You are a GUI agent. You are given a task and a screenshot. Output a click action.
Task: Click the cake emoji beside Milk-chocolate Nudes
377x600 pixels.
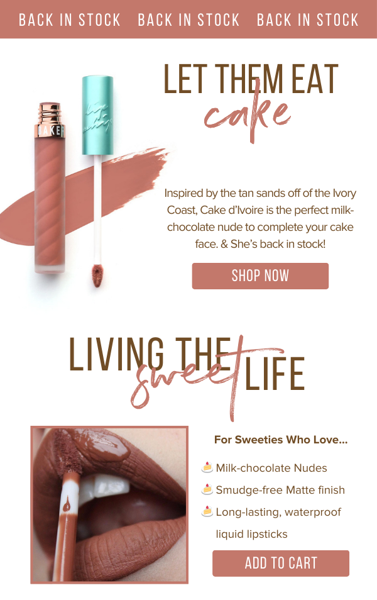207,467
